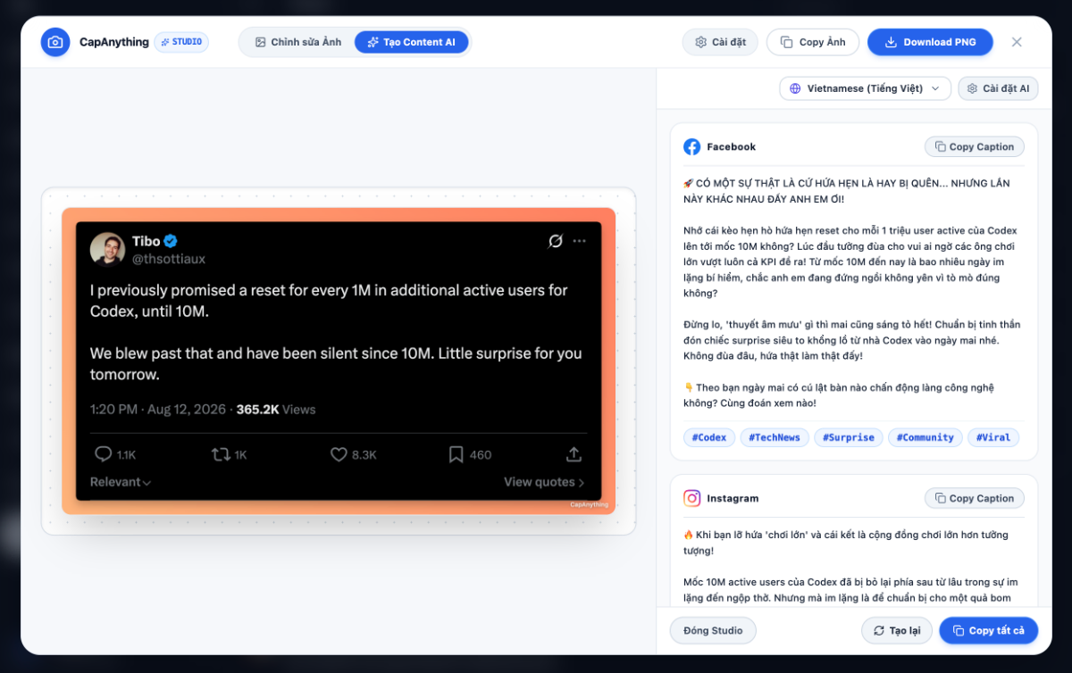Image resolution: width=1072 pixels, height=673 pixels.
Task: Expand the Relevant sort dropdown
Action: coord(121,482)
